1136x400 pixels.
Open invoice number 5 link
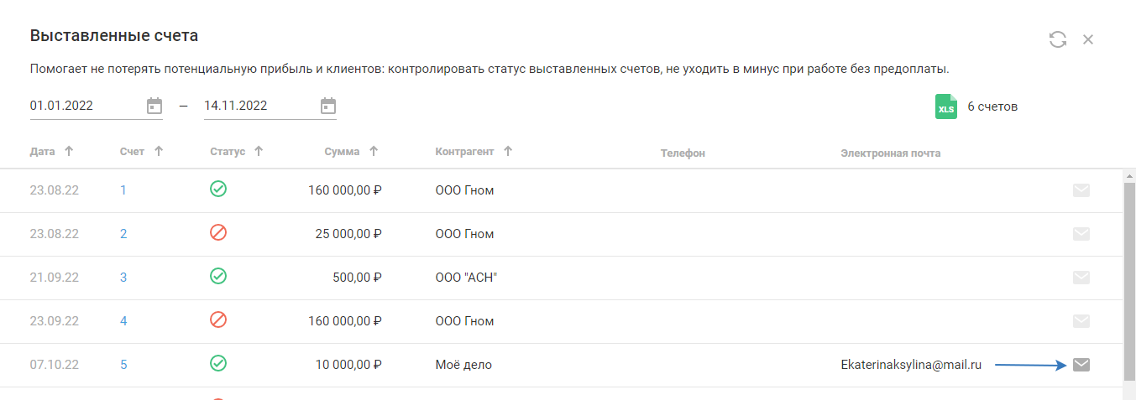tap(123, 365)
